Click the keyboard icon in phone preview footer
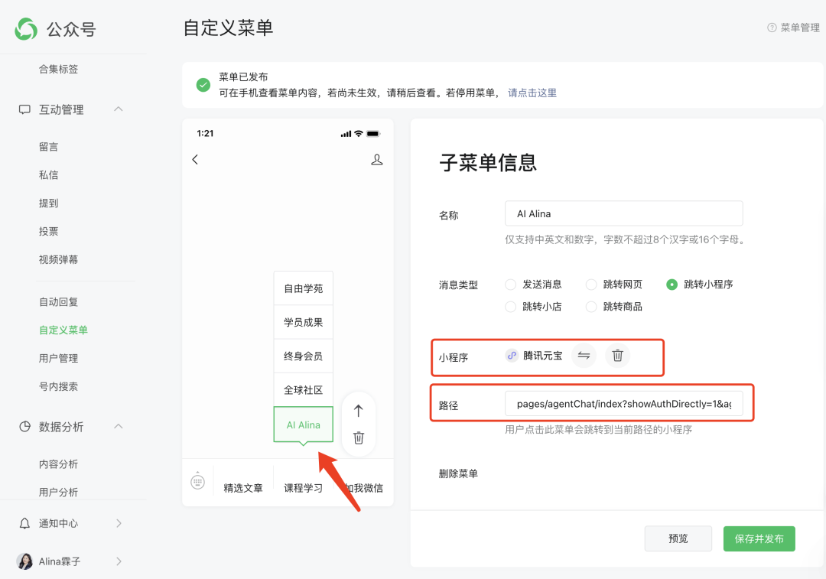Screen dimensions: 826x579 197,482
